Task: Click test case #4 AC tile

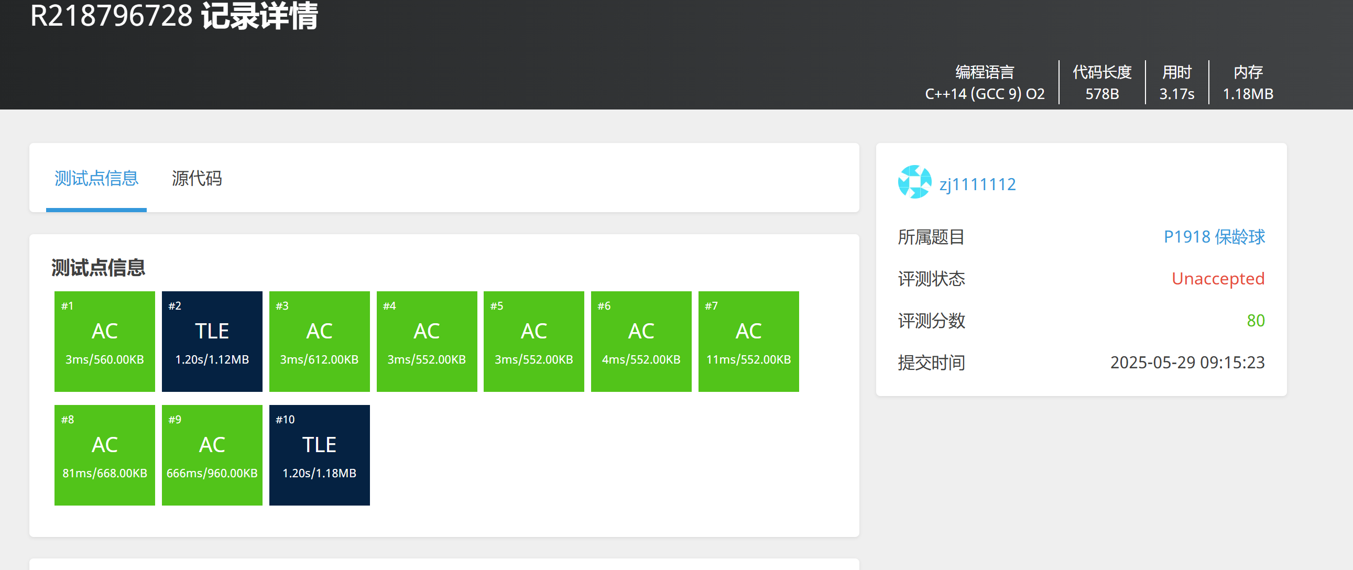Action: point(427,342)
